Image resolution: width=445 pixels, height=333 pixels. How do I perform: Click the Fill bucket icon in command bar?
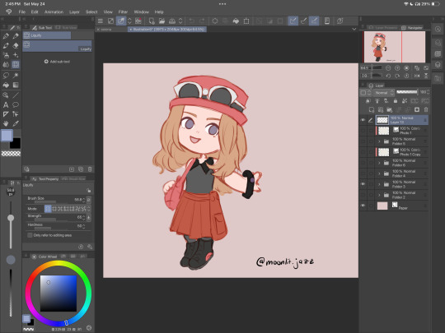click(x=236, y=21)
